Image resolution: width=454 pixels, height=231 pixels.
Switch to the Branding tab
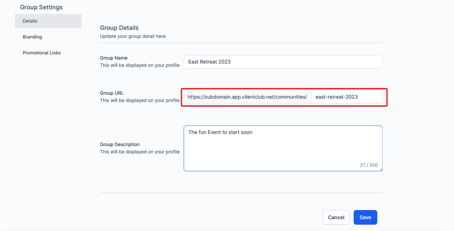32,37
